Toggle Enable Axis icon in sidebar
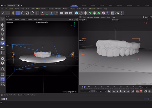This screenshot has width=152, height=108. (2, 53)
